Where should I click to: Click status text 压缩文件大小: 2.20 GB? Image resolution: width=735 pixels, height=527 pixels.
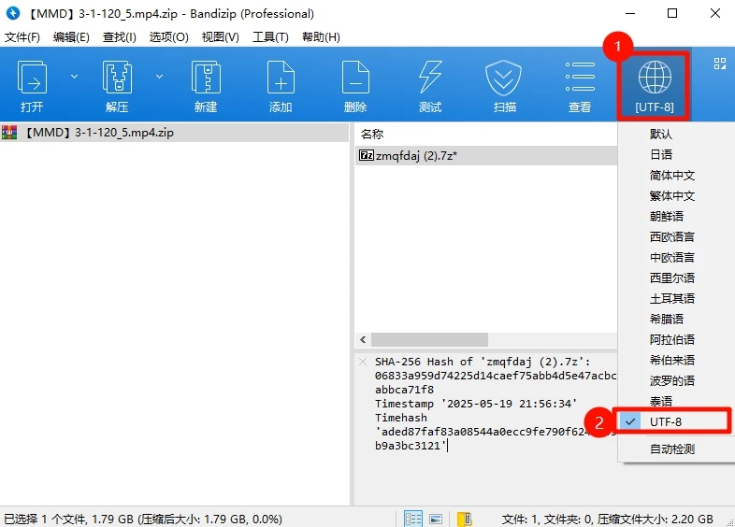tap(656, 519)
